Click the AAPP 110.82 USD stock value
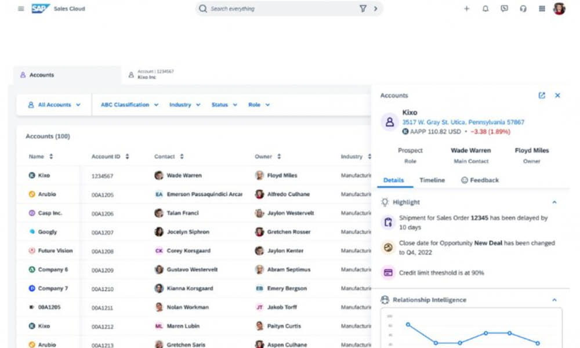580x348 pixels. pyautogui.click(x=436, y=132)
